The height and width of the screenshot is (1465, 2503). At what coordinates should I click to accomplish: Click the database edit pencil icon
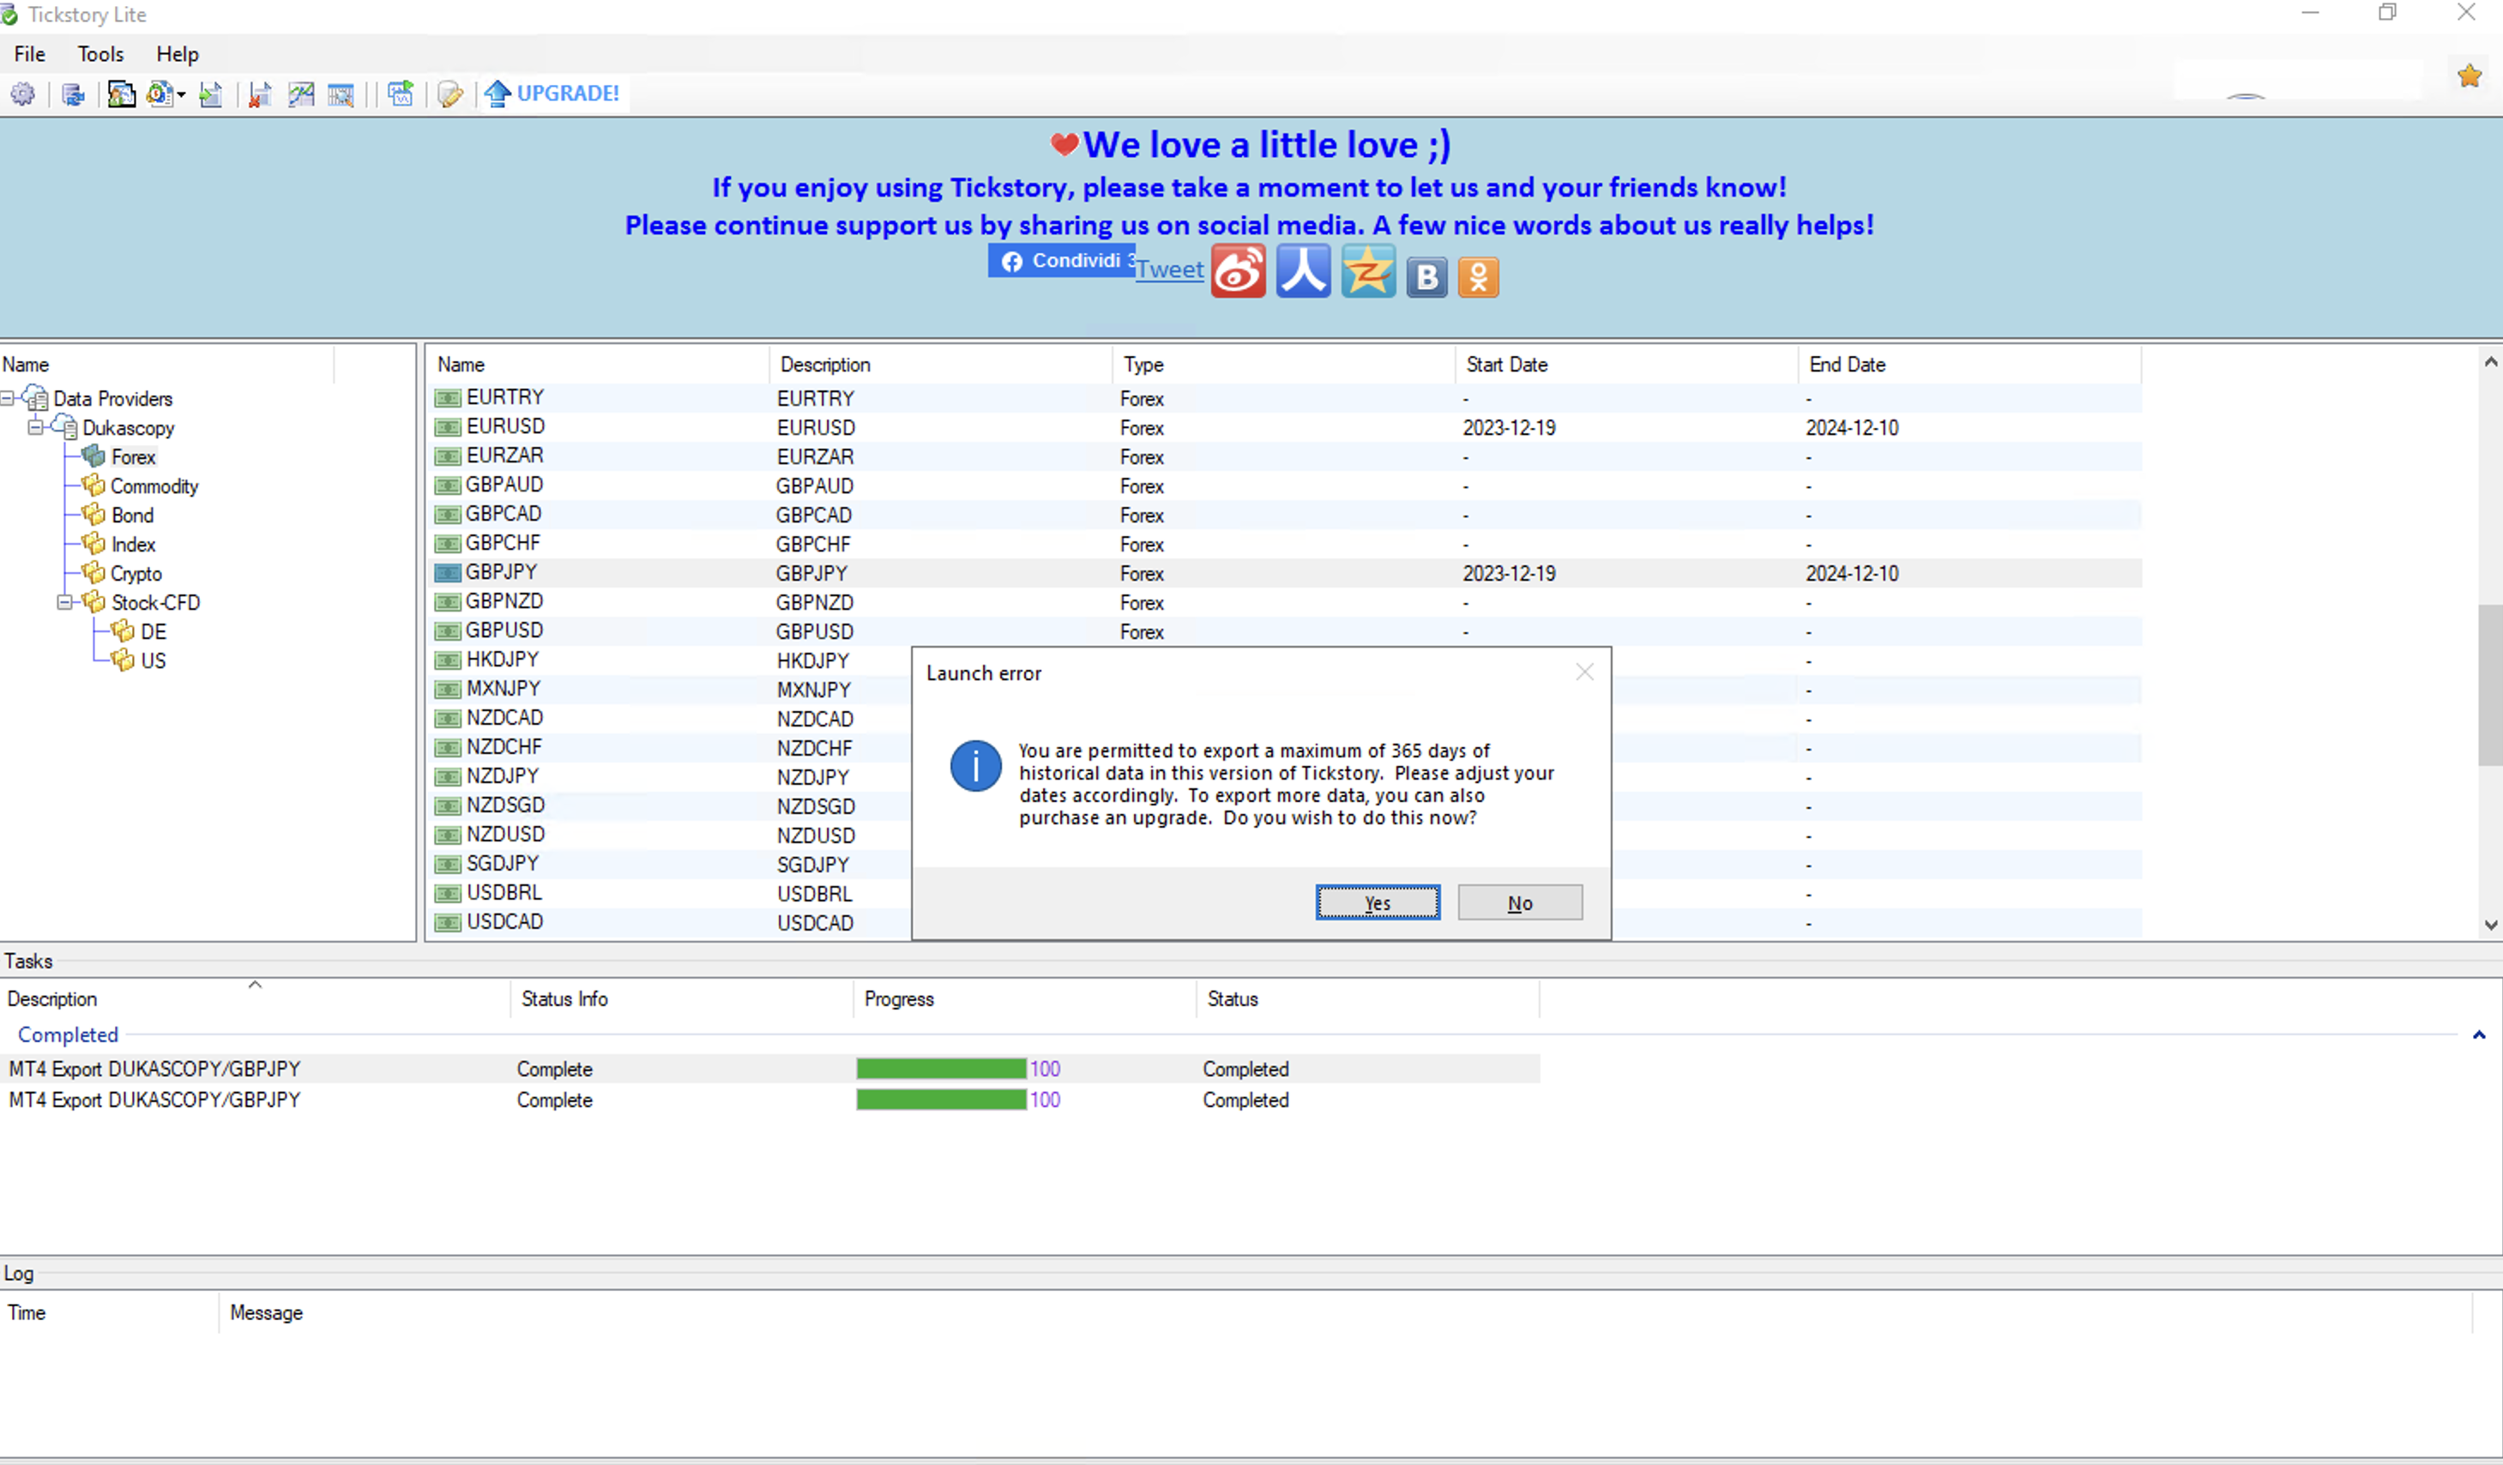pos(450,94)
